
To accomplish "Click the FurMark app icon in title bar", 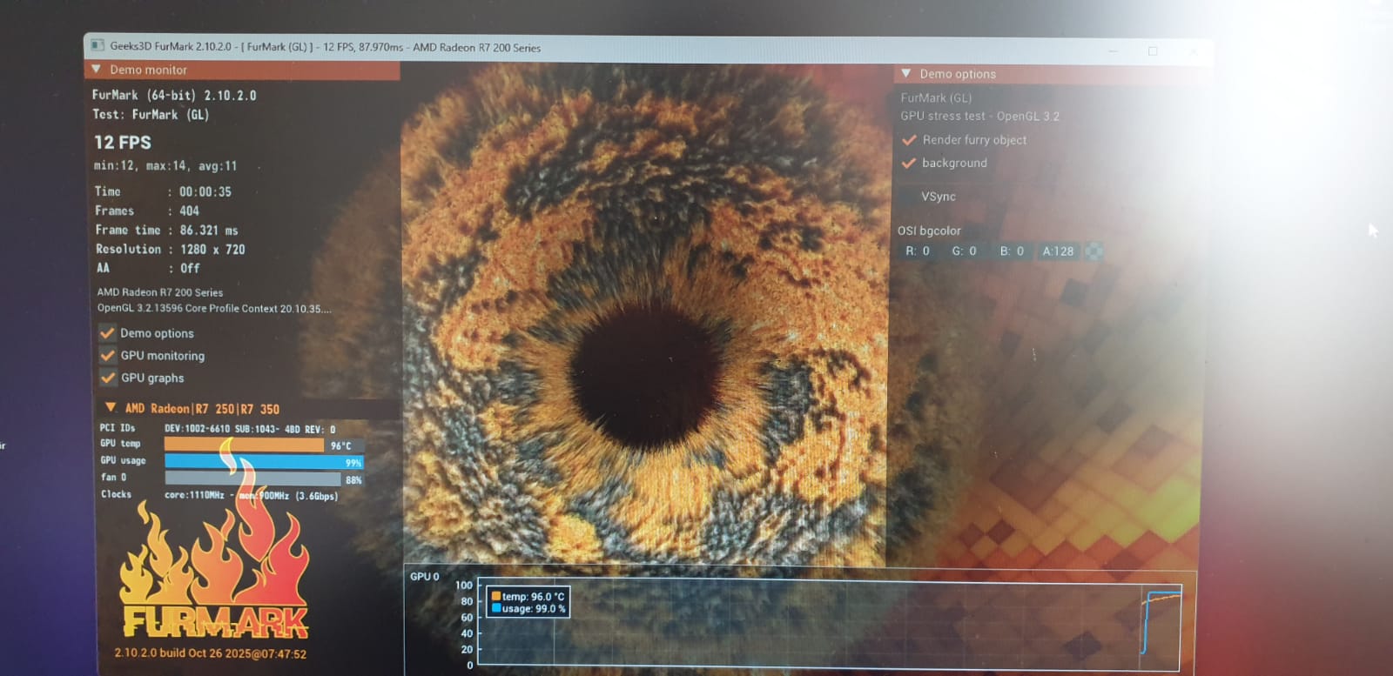I will pyautogui.click(x=98, y=46).
